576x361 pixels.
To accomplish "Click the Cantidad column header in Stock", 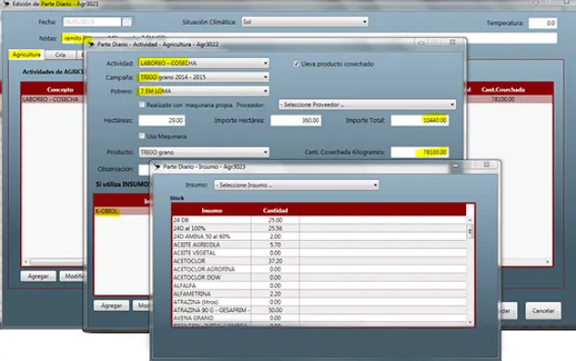I will point(275,211).
